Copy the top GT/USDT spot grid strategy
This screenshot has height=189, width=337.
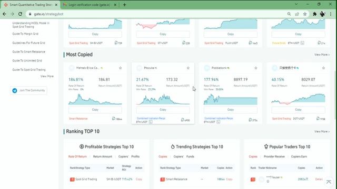[163, 34]
